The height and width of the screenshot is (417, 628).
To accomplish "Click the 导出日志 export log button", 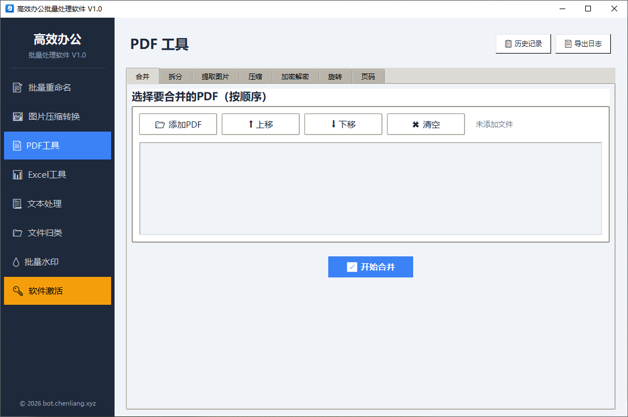I will click(x=583, y=44).
